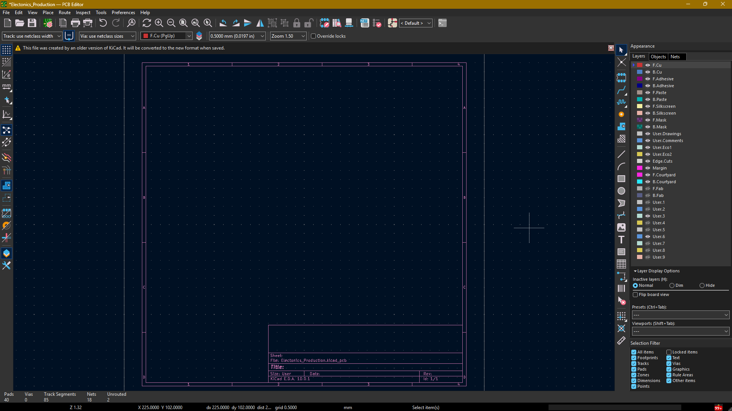
Task: Check Locked items filter
Action: (x=682, y=352)
